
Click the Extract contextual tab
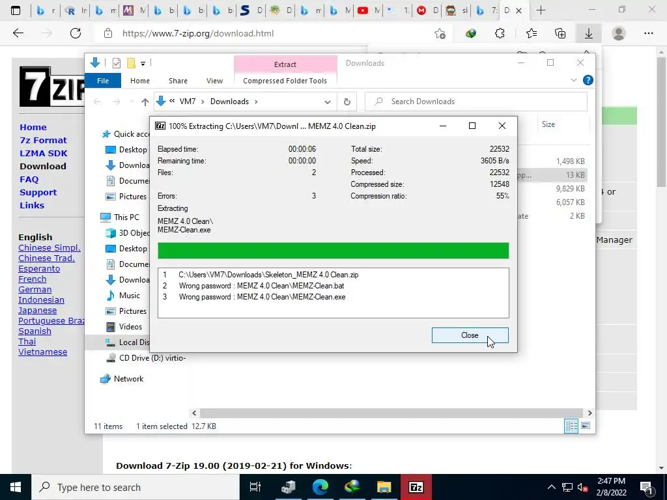pyautogui.click(x=285, y=64)
